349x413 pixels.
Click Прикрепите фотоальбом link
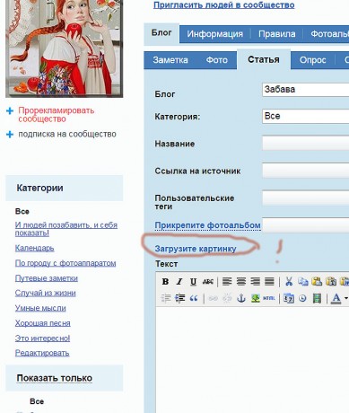click(x=207, y=225)
